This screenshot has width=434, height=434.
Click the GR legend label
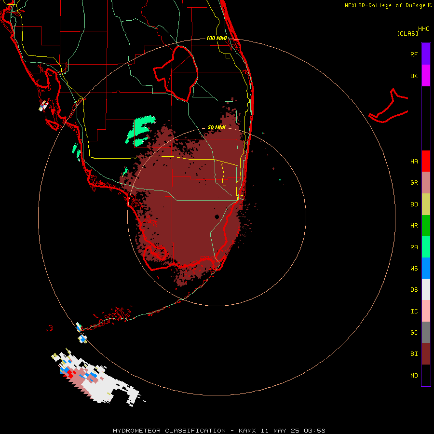point(414,183)
